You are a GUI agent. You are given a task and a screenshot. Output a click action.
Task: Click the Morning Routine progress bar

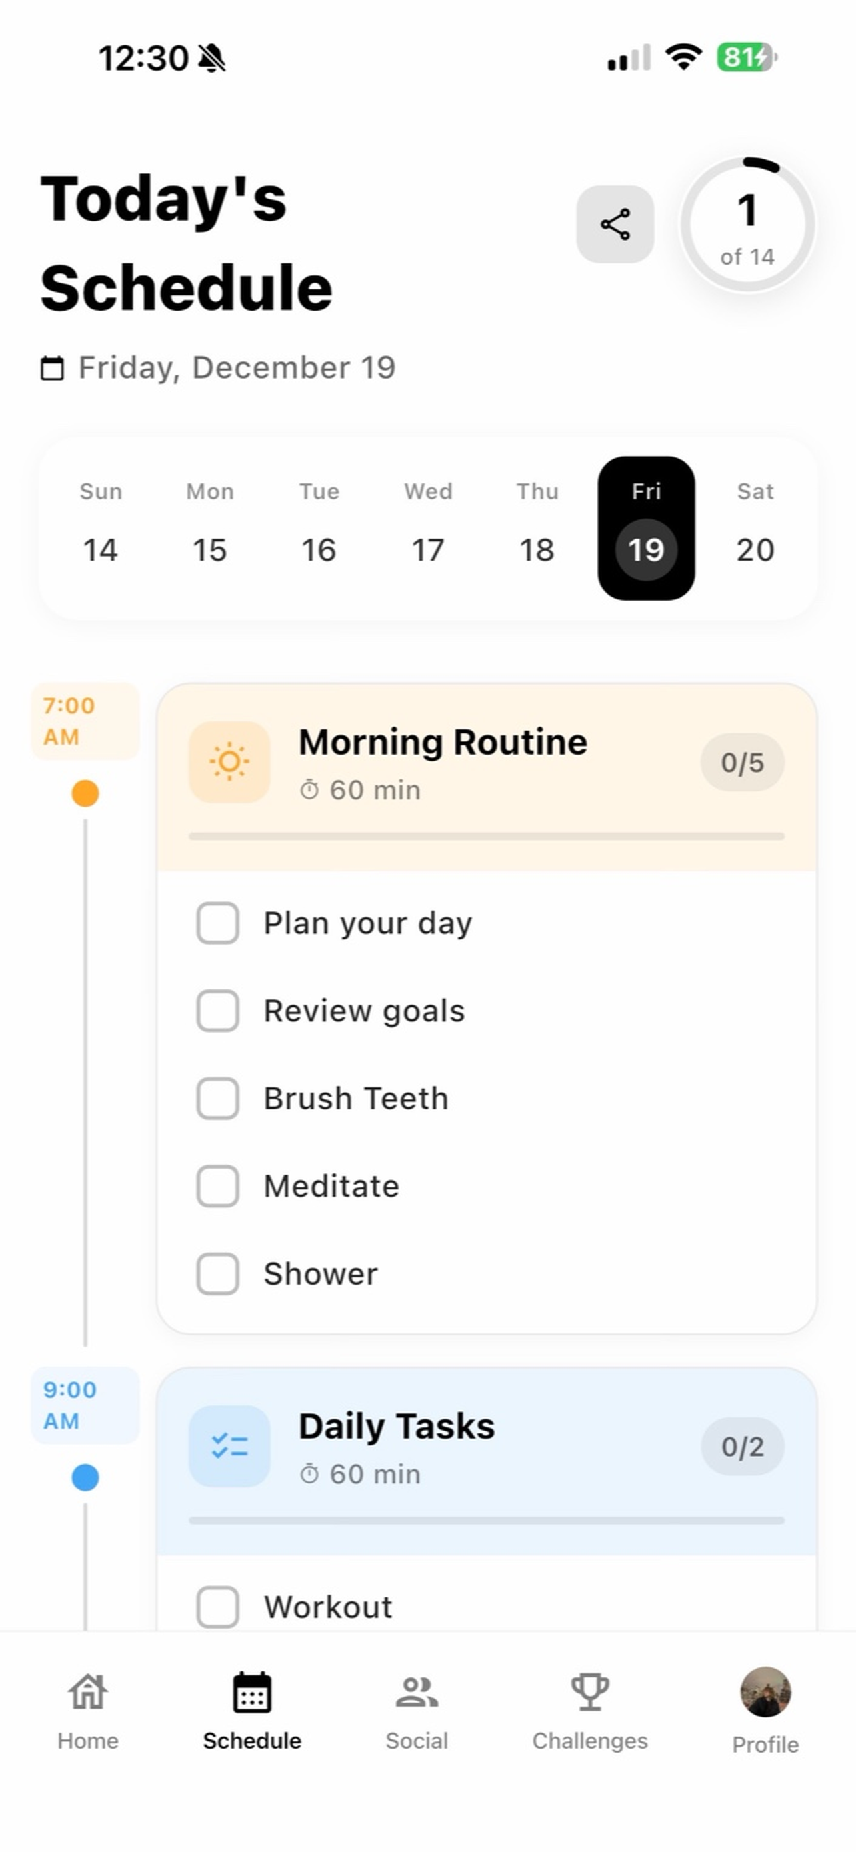(486, 836)
